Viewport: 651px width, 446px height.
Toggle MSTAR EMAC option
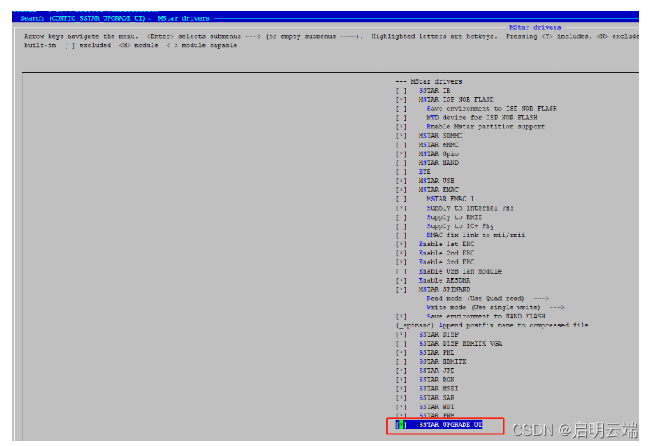click(401, 190)
